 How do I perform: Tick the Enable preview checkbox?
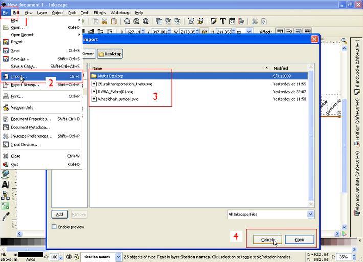coord(54,227)
